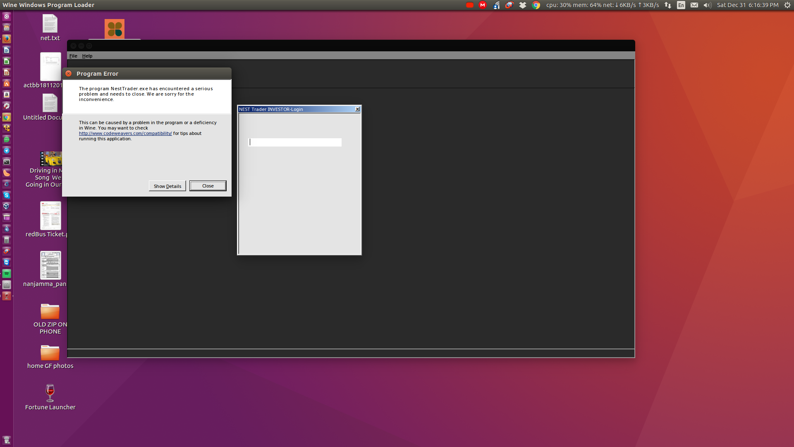Open the Help menu

87,55
